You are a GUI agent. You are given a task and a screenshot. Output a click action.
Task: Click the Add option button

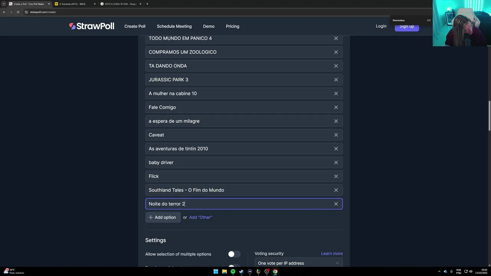163,217
